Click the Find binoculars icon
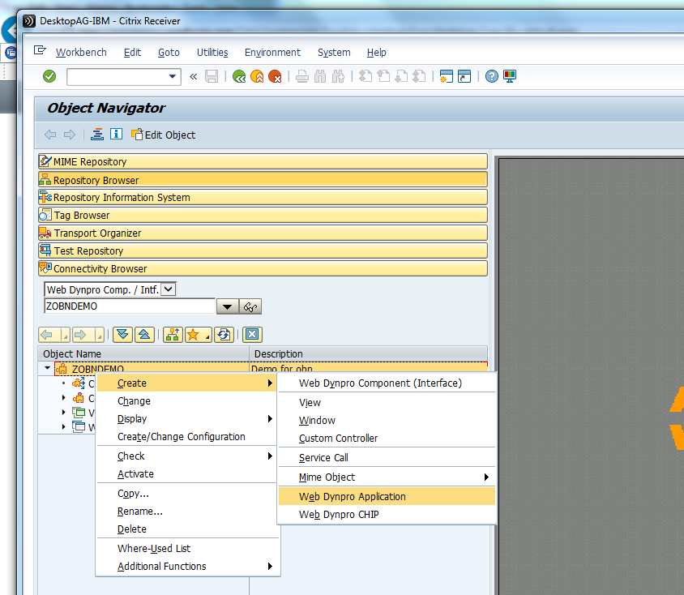This screenshot has width=684, height=595. 320,77
